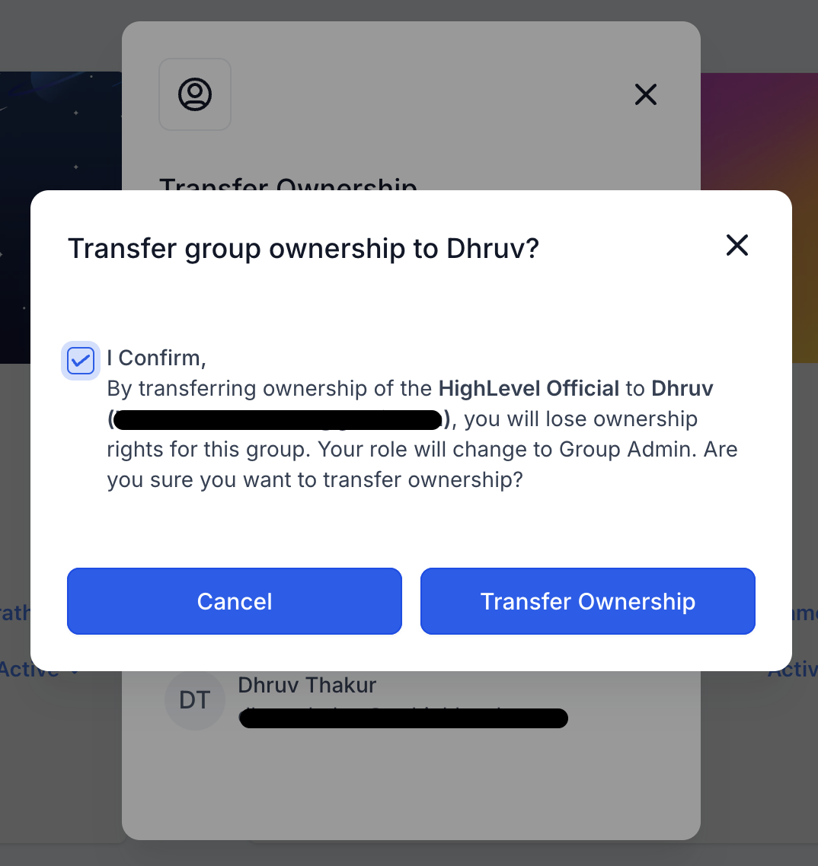818x866 pixels.
Task: Click the bold HighLevel Official group name
Action: 529,388
